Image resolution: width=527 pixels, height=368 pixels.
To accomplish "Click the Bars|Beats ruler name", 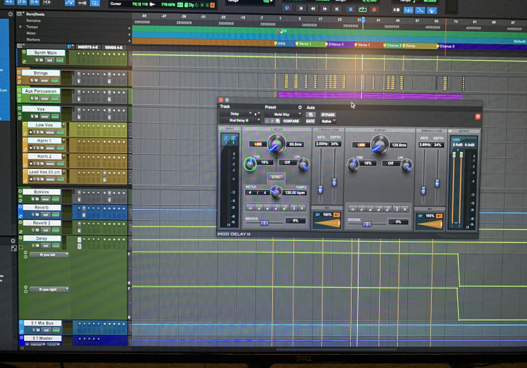I will (x=35, y=14).
